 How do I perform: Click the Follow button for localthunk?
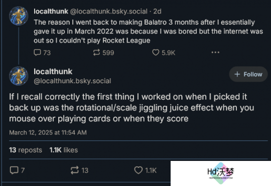tap(248, 74)
